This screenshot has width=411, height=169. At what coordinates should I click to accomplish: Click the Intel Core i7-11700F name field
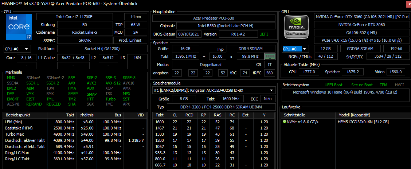74,17
